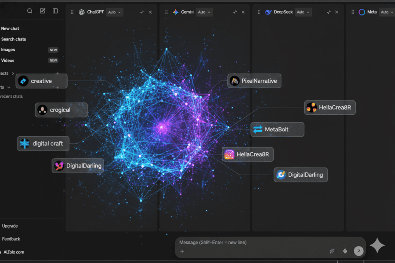Viewport: 395px width, 263px height.
Task: Click the plus icon to attach a file
Action: coord(182,252)
